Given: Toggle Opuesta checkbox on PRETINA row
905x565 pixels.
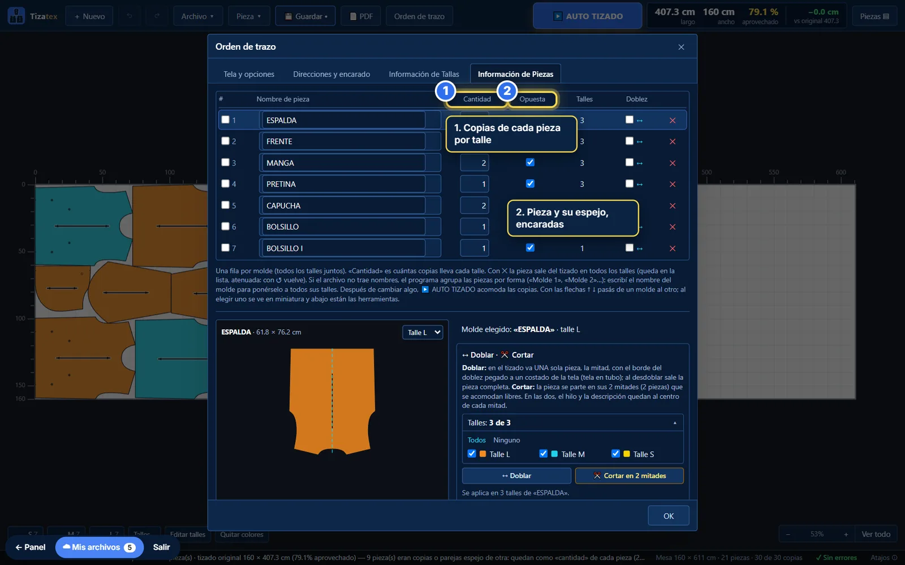Looking at the screenshot, I should pos(530,184).
